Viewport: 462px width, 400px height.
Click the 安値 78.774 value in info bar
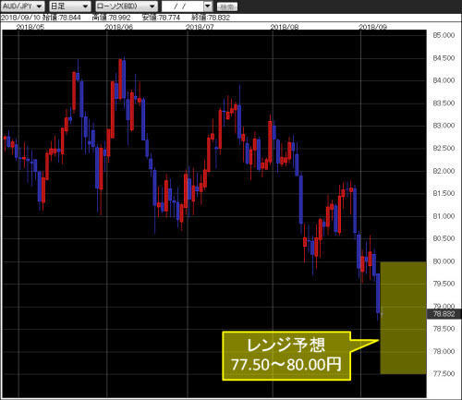tap(161, 18)
